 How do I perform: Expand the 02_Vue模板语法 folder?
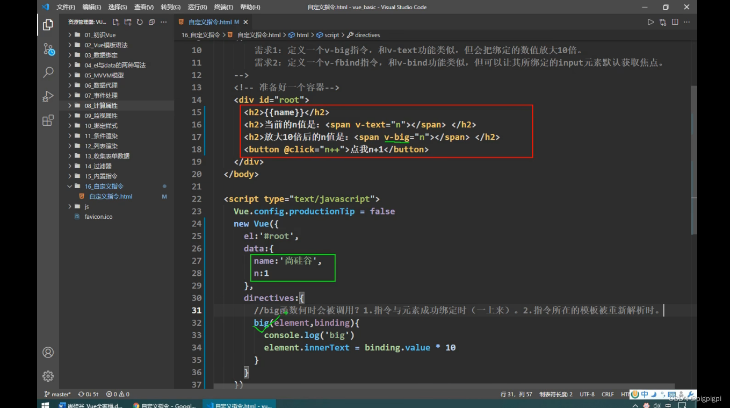pyautogui.click(x=117, y=45)
